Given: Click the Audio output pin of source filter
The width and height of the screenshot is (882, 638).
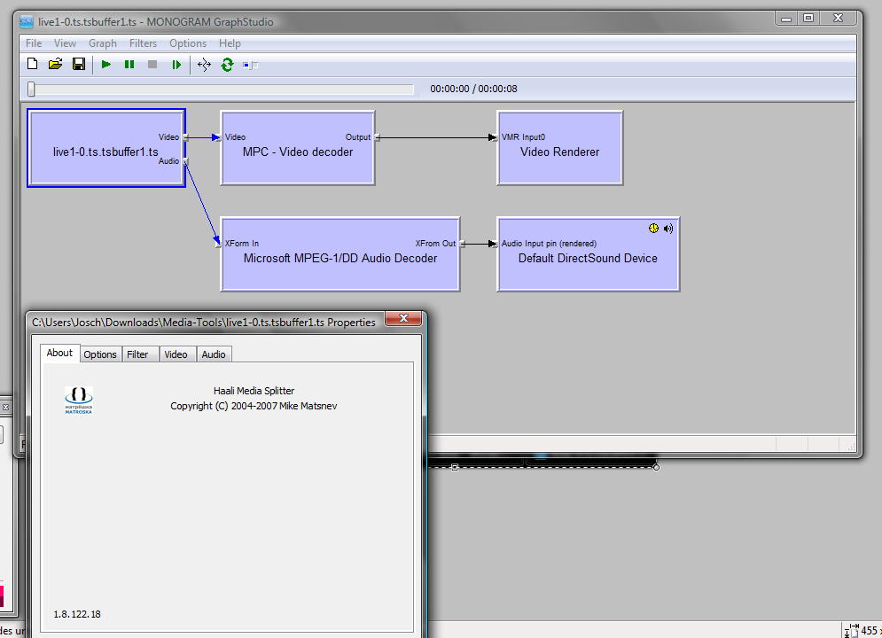Looking at the screenshot, I should coord(185,161).
